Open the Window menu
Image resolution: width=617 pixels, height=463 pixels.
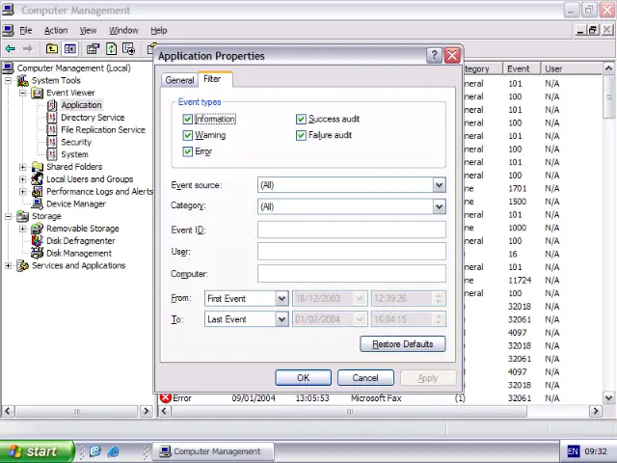coord(123,30)
